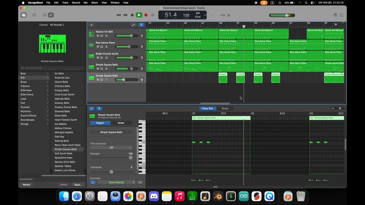
Task: Click the Rise Above Piano volume slider
Action: [126, 47]
